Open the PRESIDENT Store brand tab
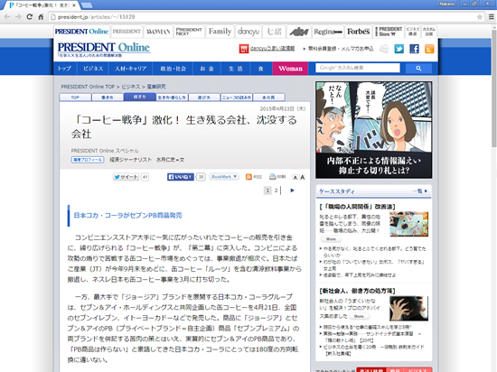497x372 pixels. pyautogui.click(x=389, y=32)
